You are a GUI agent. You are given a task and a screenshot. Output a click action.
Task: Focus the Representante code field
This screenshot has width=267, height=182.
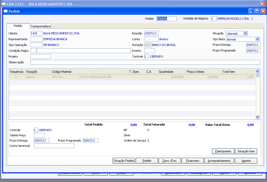point(37,39)
